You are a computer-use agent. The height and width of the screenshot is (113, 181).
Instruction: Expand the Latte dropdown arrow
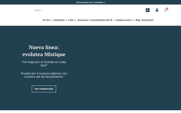point(75,20)
